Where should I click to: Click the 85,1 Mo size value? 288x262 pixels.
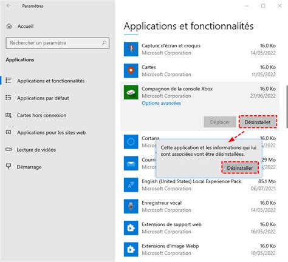click(x=267, y=181)
